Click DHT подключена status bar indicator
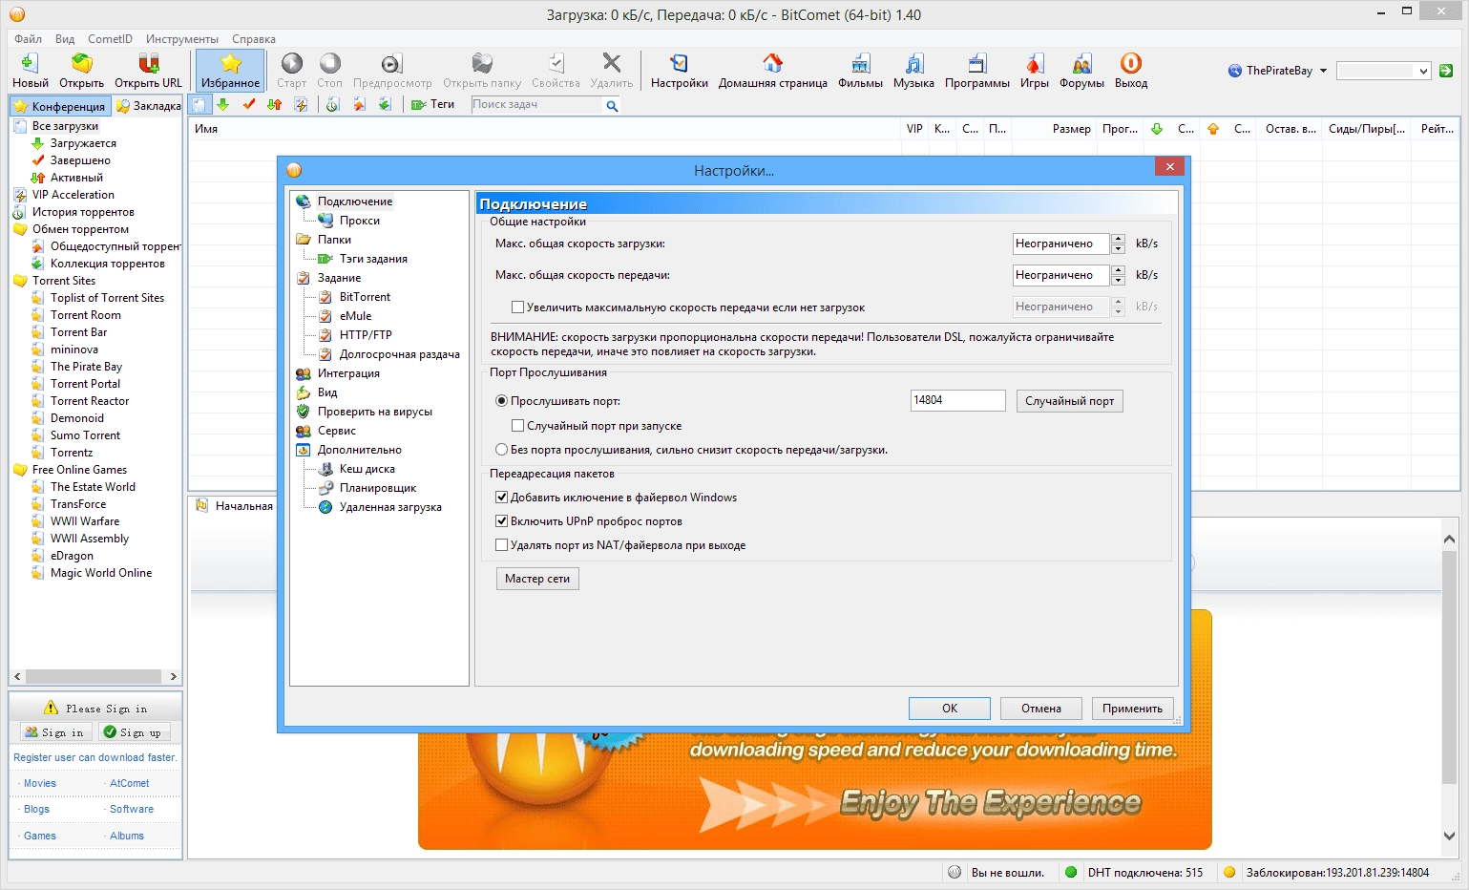 pyautogui.click(x=1134, y=872)
